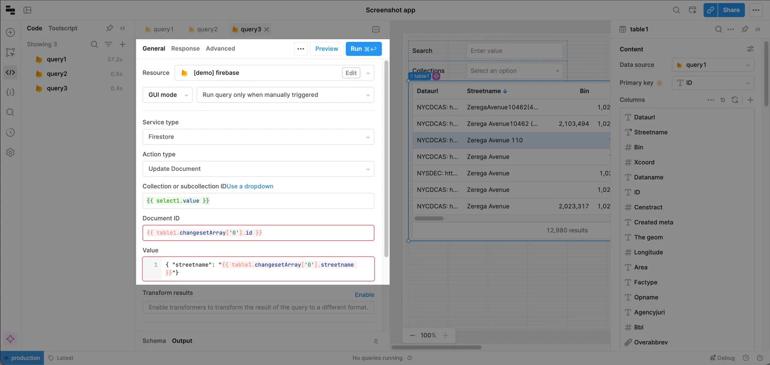Expand the Schema Output panel chevron
This screenshot has width=770, height=365.
pos(376,341)
